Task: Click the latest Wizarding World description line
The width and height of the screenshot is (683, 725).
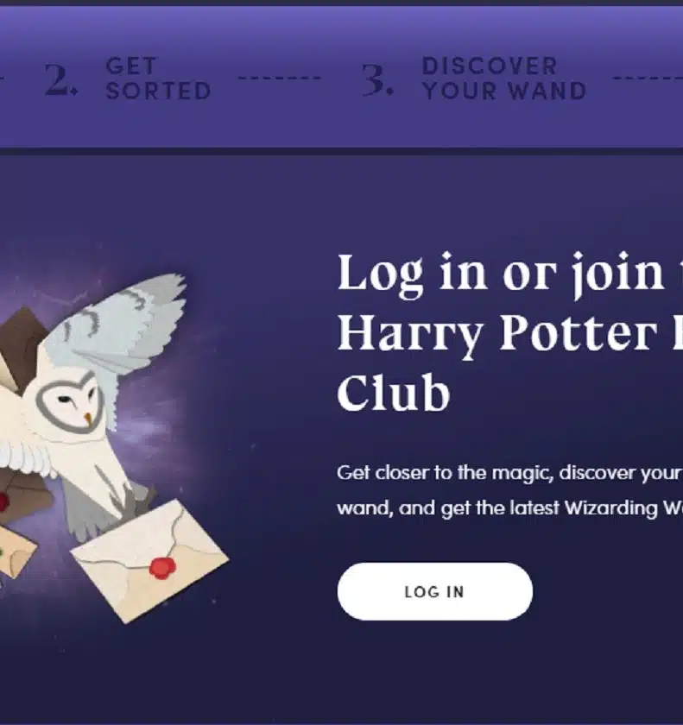Action: pyautogui.click(x=510, y=508)
